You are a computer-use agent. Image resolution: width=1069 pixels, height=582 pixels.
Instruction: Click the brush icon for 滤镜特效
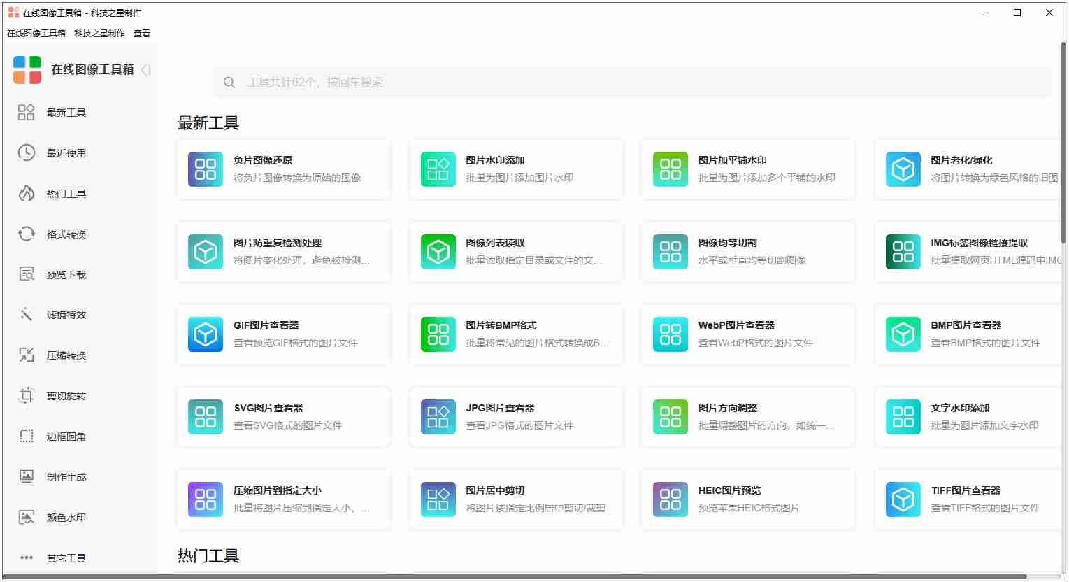pyautogui.click(x=26, y=315)
